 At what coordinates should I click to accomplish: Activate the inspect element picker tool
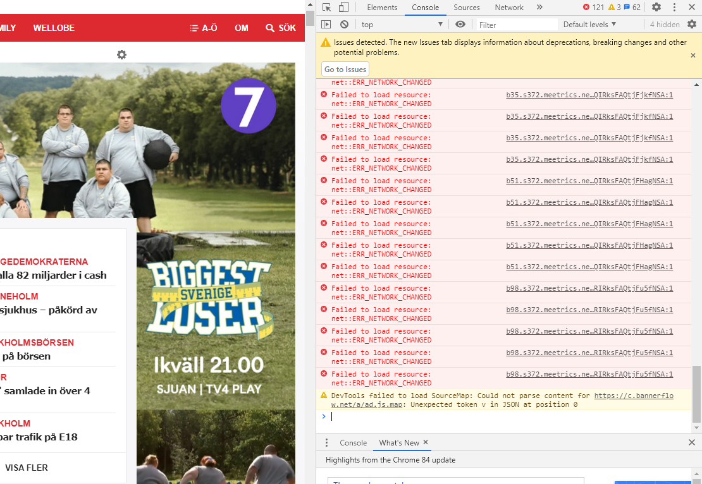pos(326,8)
